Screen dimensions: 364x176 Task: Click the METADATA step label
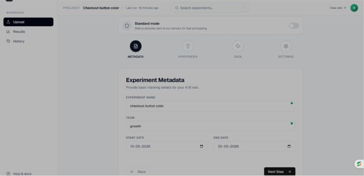point(135,56)
